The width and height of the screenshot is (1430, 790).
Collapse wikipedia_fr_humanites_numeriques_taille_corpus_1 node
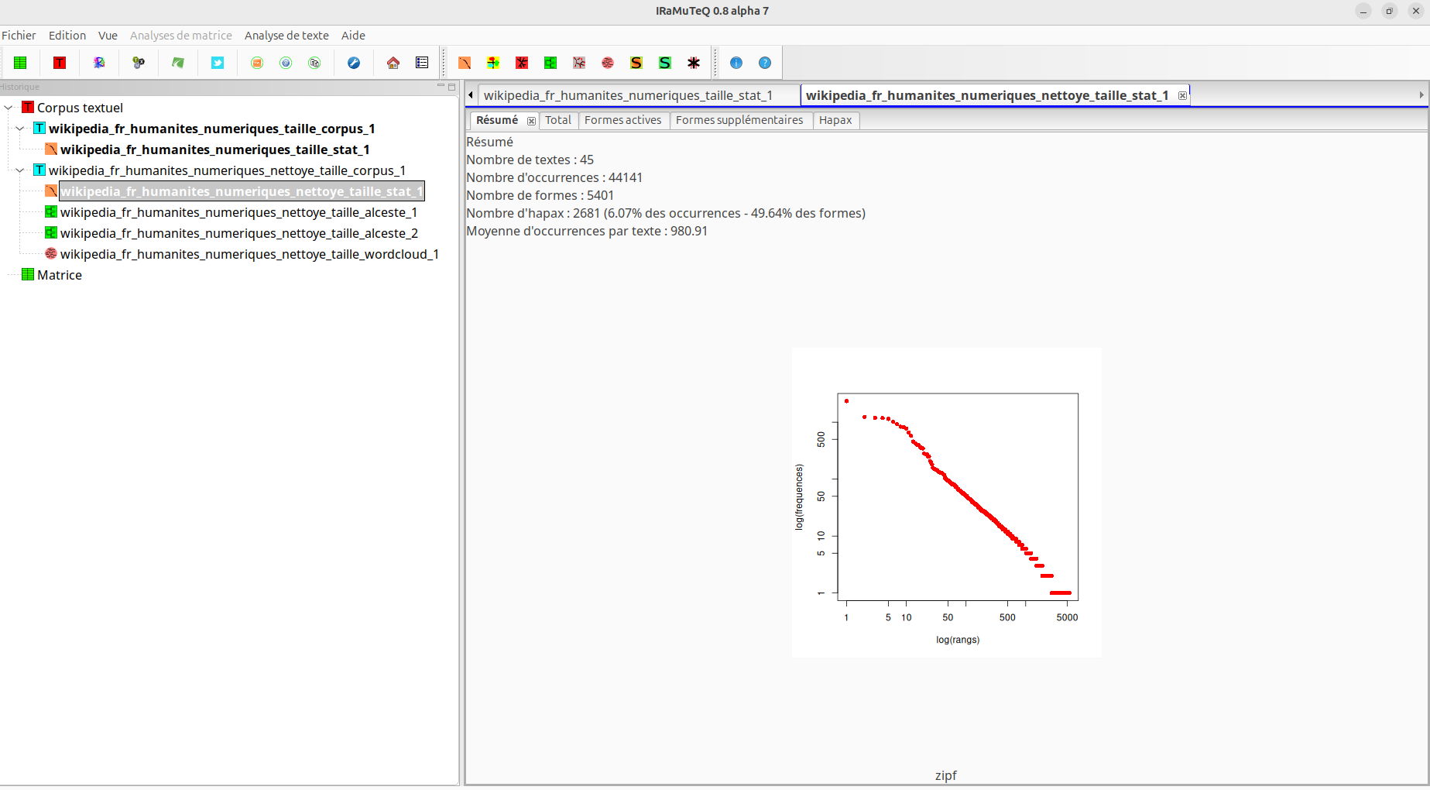click(20, 129)
